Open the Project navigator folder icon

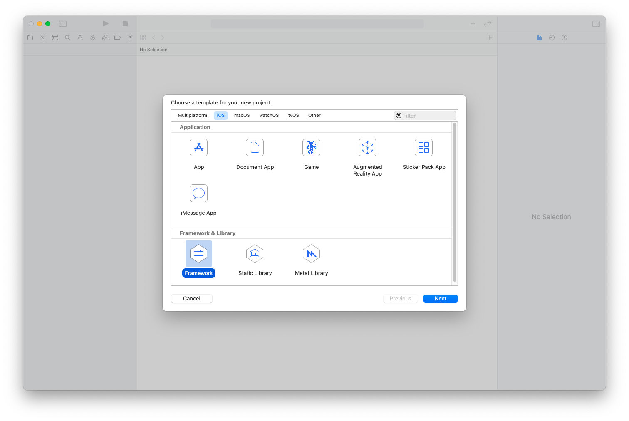(x=30, y=37)
